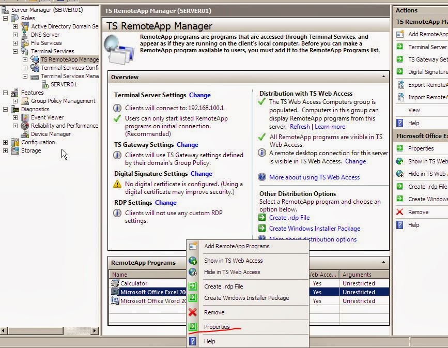Open the Learn more link
Image resolution: width=448 pixels, height=348 pixels.
(x=330, y=126)
